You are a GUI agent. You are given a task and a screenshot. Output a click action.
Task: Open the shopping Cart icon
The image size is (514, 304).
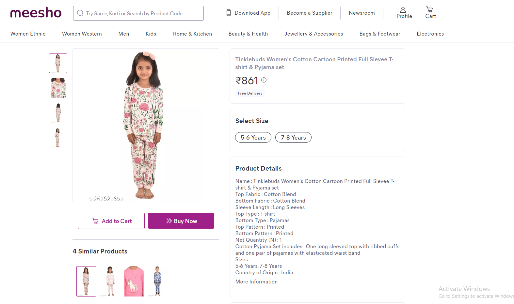[x=430, y=13]
